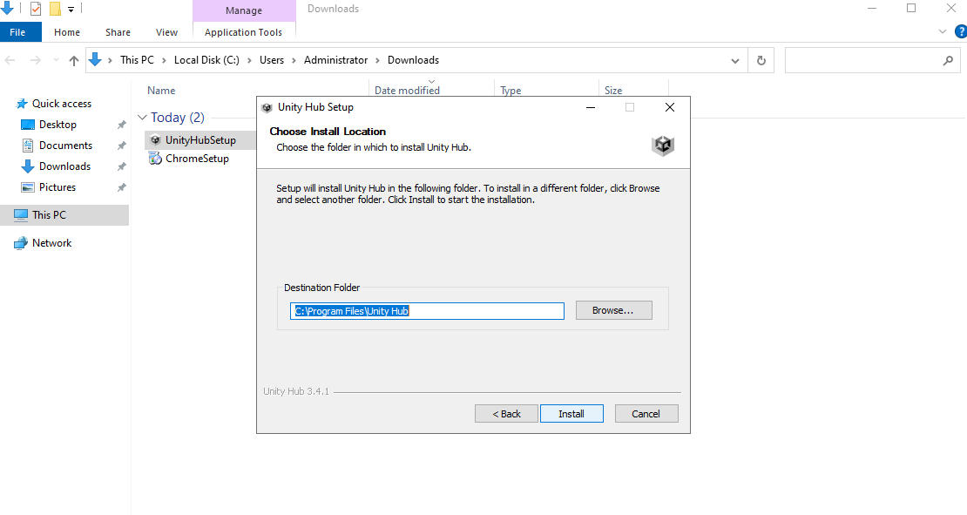Click the pin icon beside Desktop
The image size is (967, 515).
(x=121, y=125)
